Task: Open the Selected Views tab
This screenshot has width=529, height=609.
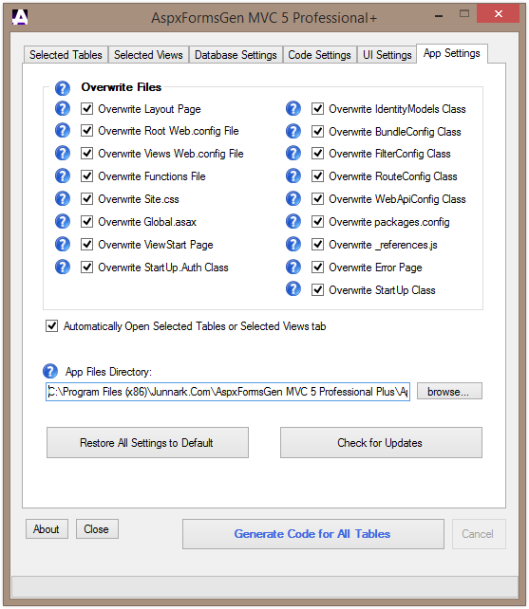Action: (x=148, y=54)
